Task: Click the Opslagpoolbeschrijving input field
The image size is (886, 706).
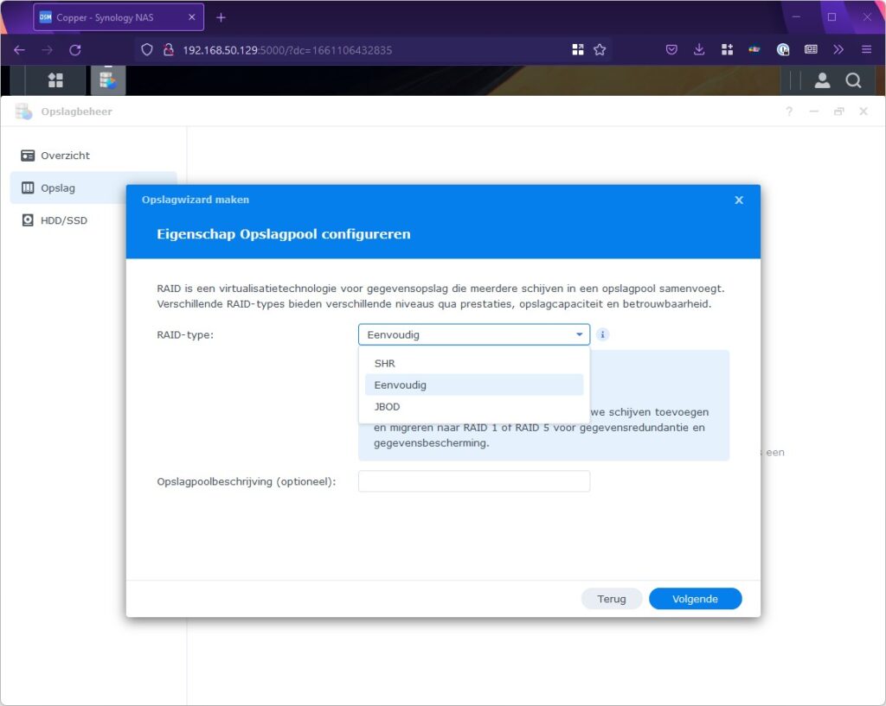Action: pyautogui.click(x=474, y=481)
